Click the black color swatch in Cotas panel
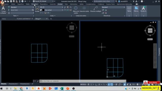 coord(43,10)
